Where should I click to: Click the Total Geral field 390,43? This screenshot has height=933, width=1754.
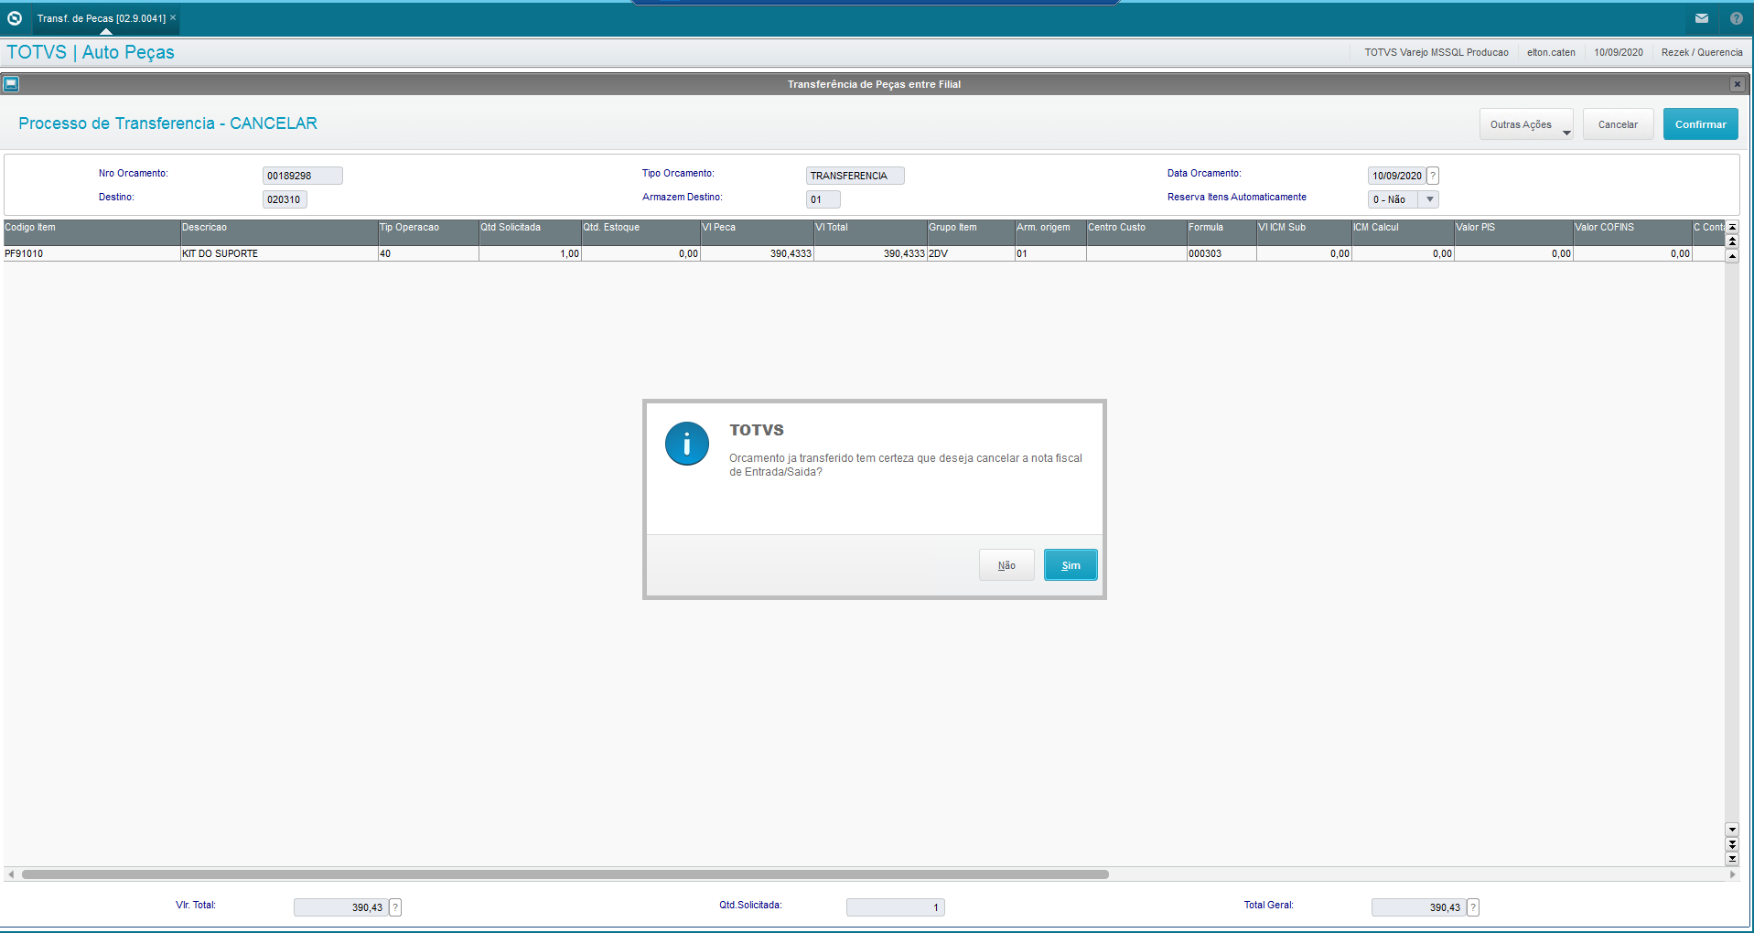pyautogui.click(x=1418, y=907)
